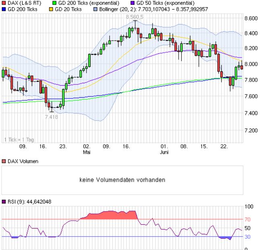Viewport: 262px width, 250px height.
Task: Click the RSI (9): 44,642048 legend text
Action: [x=29, y=202]
